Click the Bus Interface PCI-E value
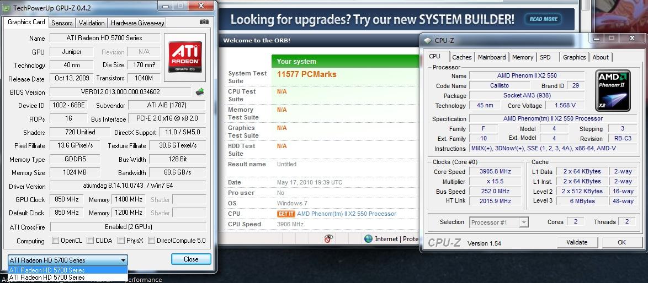Viewport: 648px width, 283px height. coord(167,118)
